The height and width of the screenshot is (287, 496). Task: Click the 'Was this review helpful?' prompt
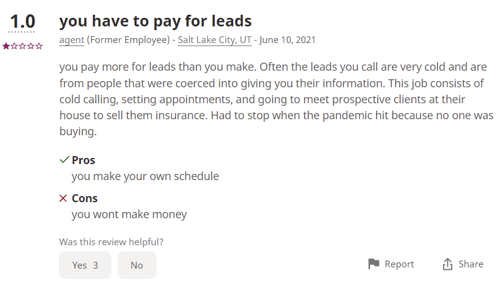[111, 242]
